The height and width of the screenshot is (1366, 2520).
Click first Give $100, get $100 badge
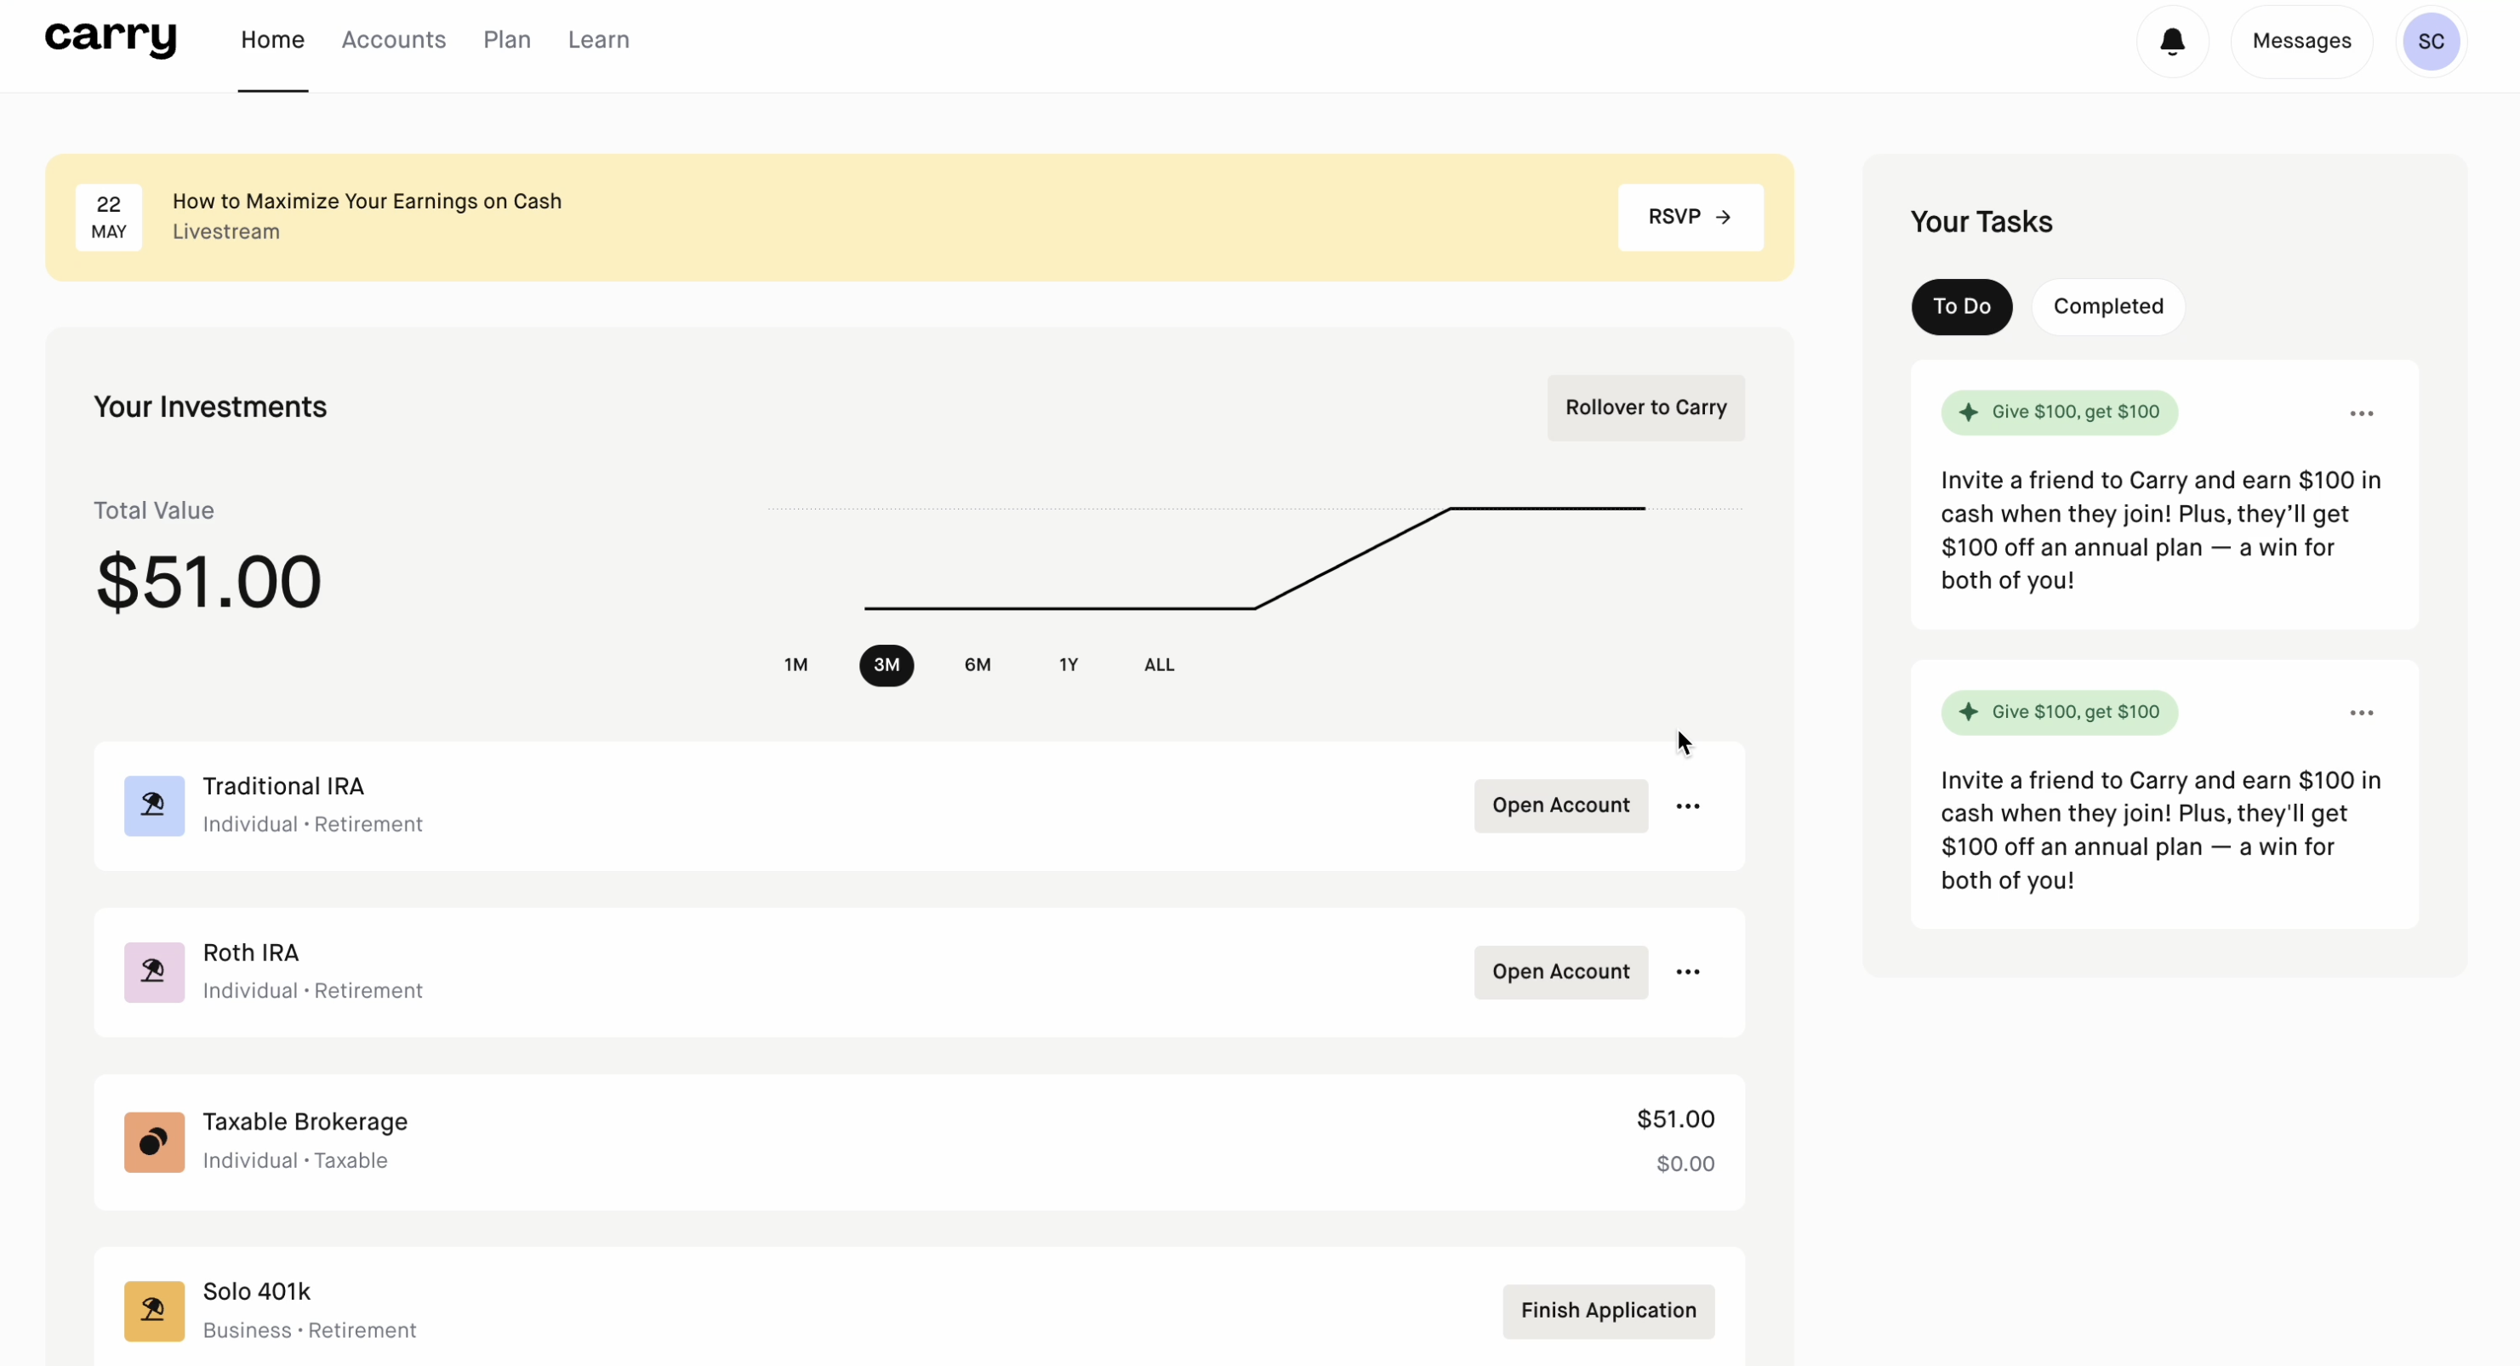[2059, 413]
